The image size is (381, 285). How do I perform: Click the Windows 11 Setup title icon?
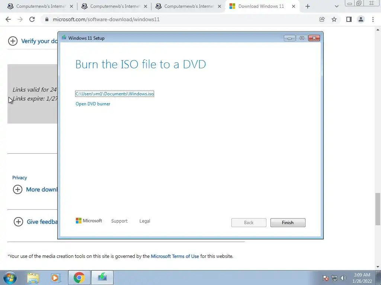click(64, 37)
